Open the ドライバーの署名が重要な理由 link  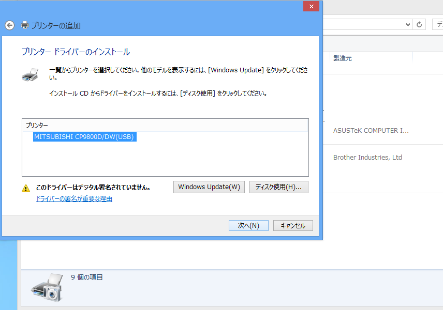pos(75,199)
